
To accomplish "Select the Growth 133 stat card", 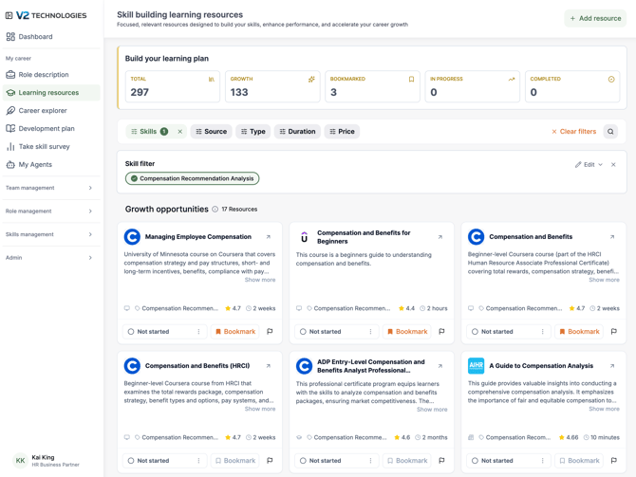I will click(x=272, y=86).
